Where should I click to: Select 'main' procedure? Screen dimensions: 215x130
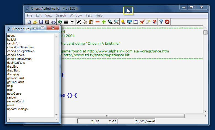click(10, 90)
